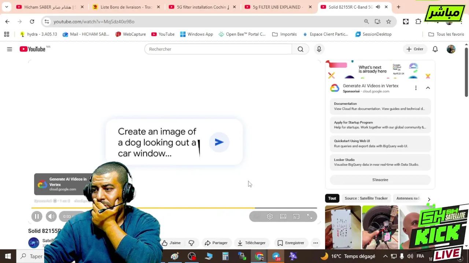Pause the video
The height and width of the screenshot is (263, 469).
click(x=37, y=216)
